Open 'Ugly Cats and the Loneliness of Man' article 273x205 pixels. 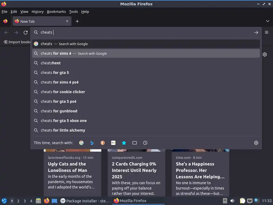(x=73, y=173)
